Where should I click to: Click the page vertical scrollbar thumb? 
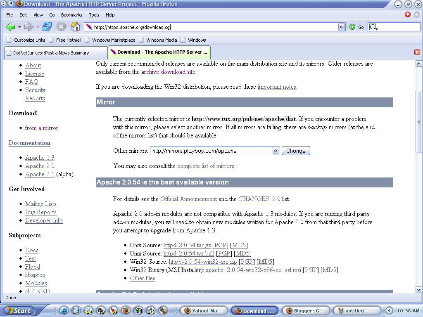coord(418,122)
